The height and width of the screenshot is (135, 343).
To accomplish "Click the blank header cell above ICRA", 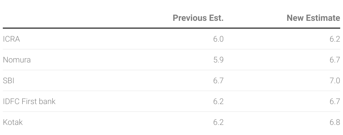I will click(x=56, y=18).
